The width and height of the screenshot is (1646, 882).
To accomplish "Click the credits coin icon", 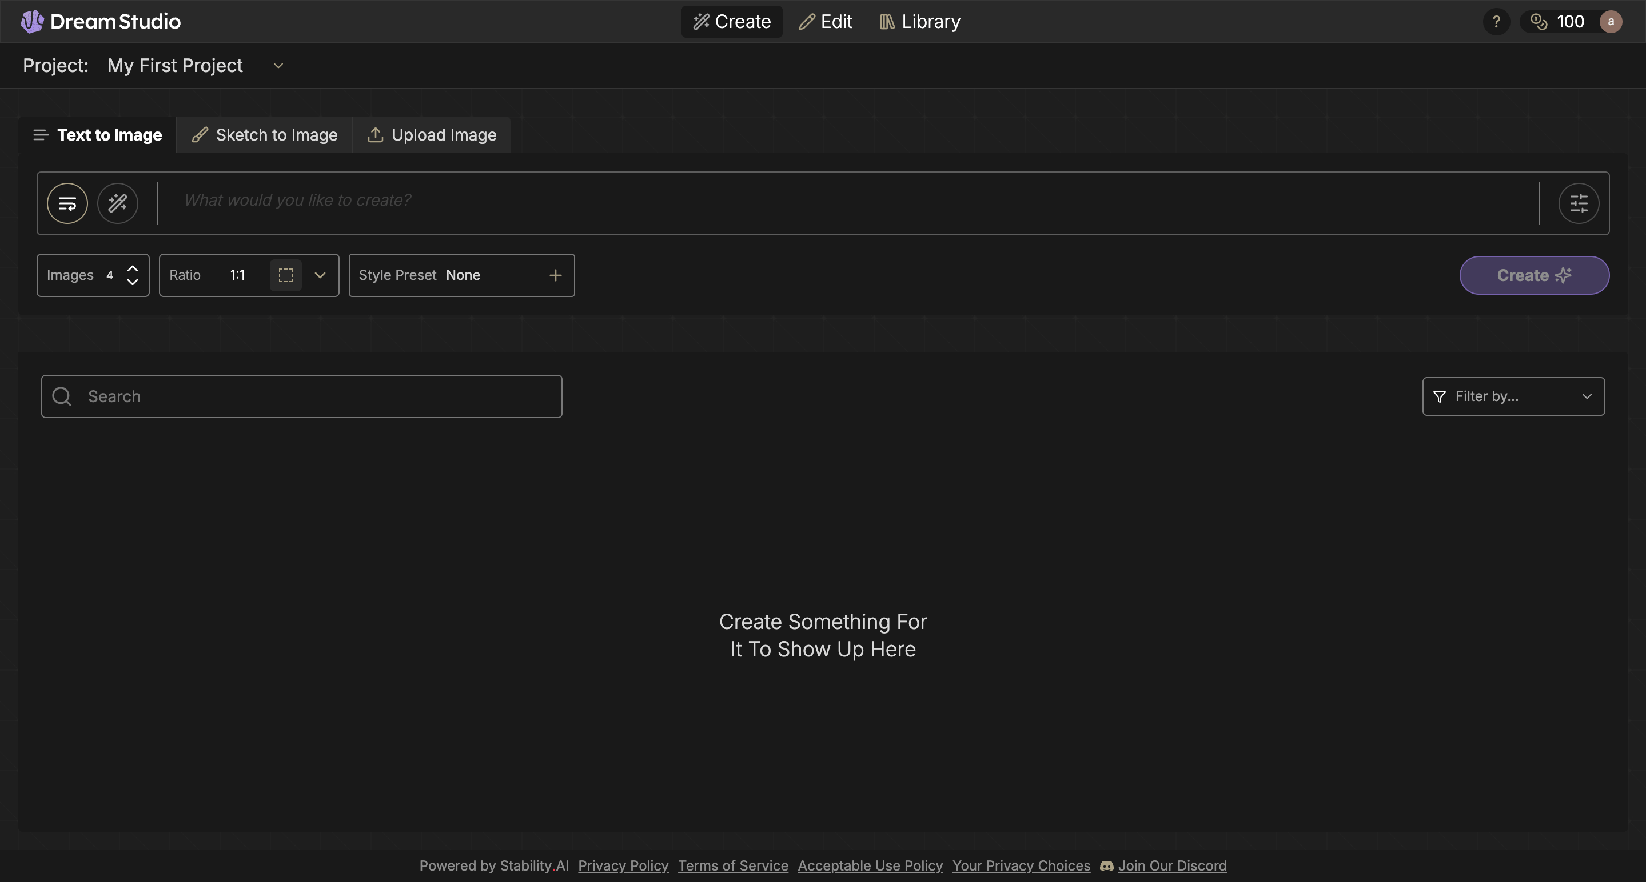I will pyautogui.click(x=1539, y=22).
